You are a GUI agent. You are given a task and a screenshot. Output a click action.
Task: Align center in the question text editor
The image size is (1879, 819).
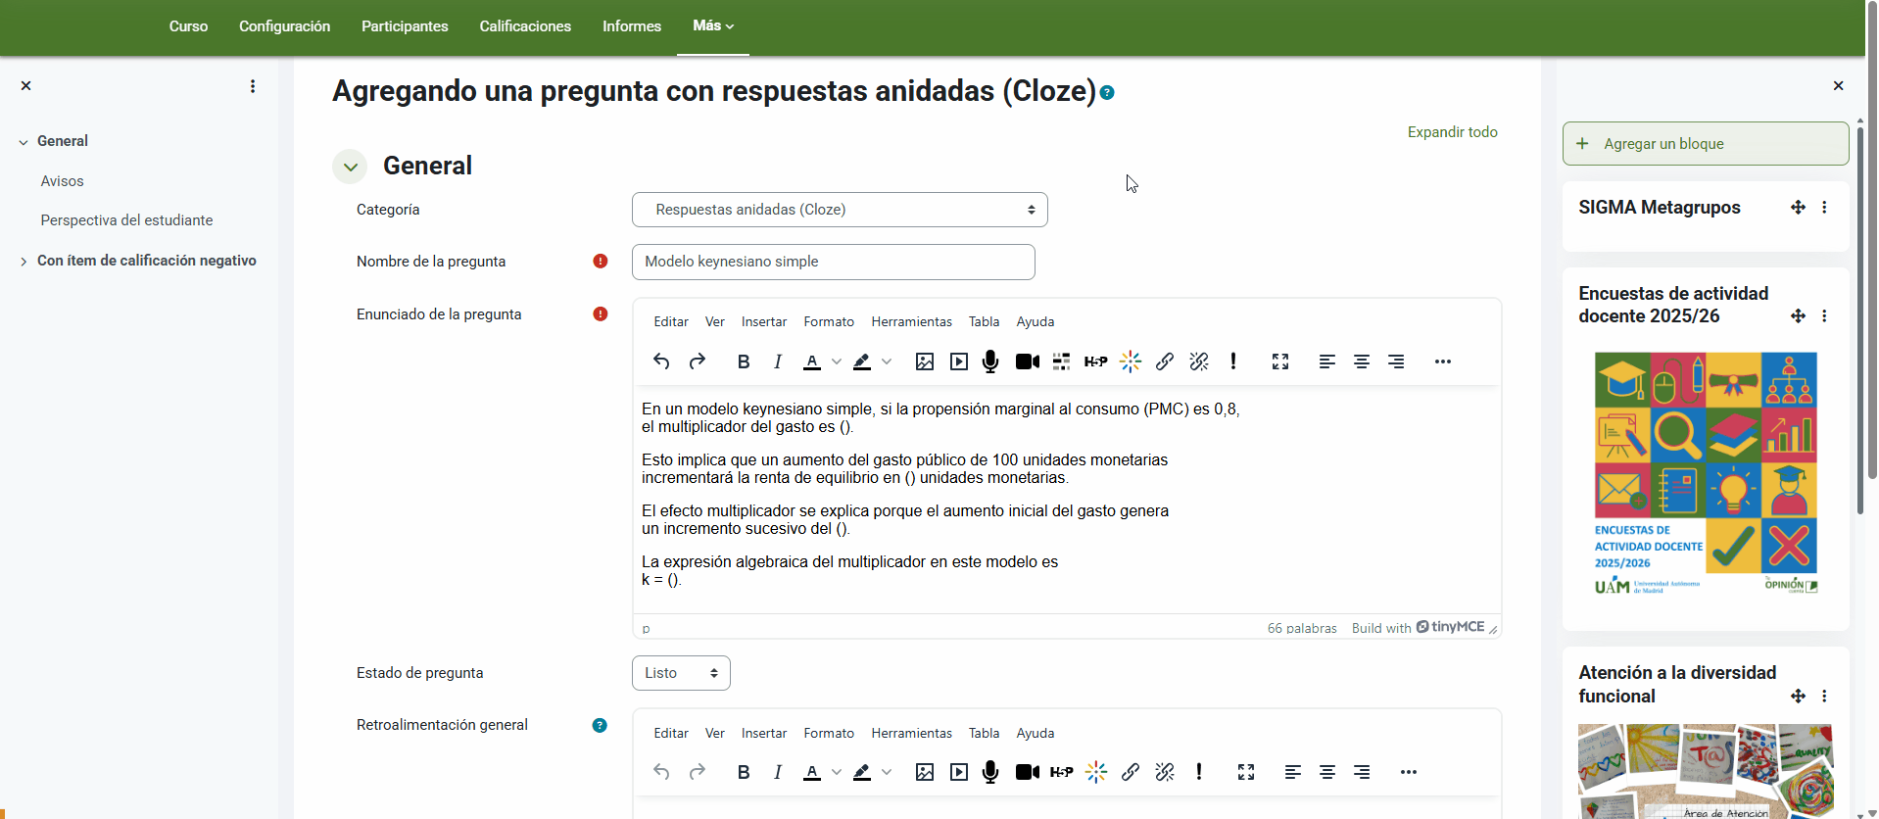(1362, 361)
